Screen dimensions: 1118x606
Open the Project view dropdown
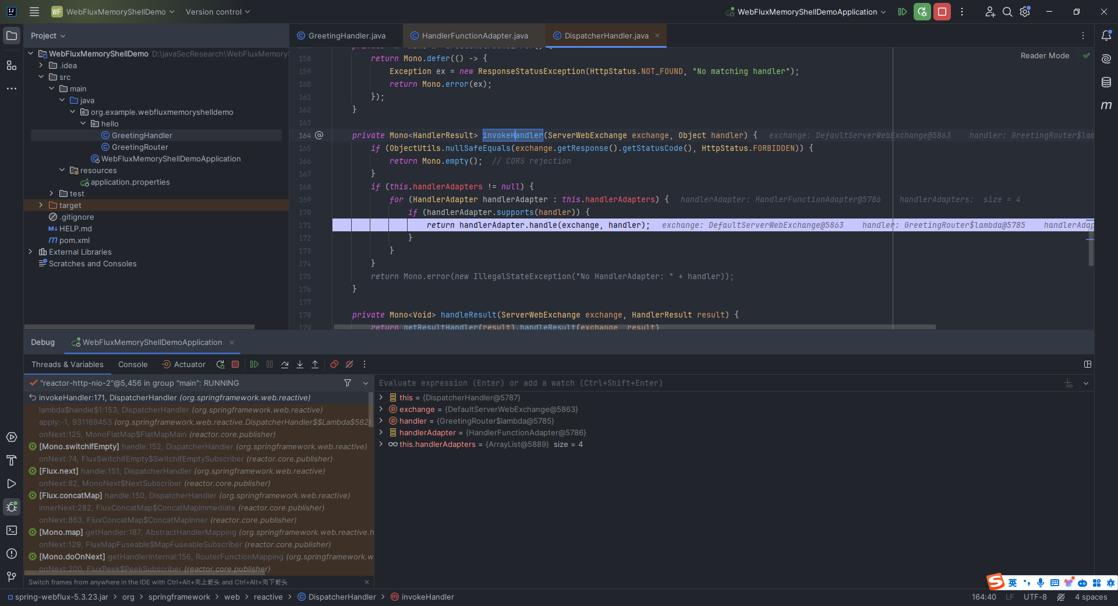coord(48,36)
